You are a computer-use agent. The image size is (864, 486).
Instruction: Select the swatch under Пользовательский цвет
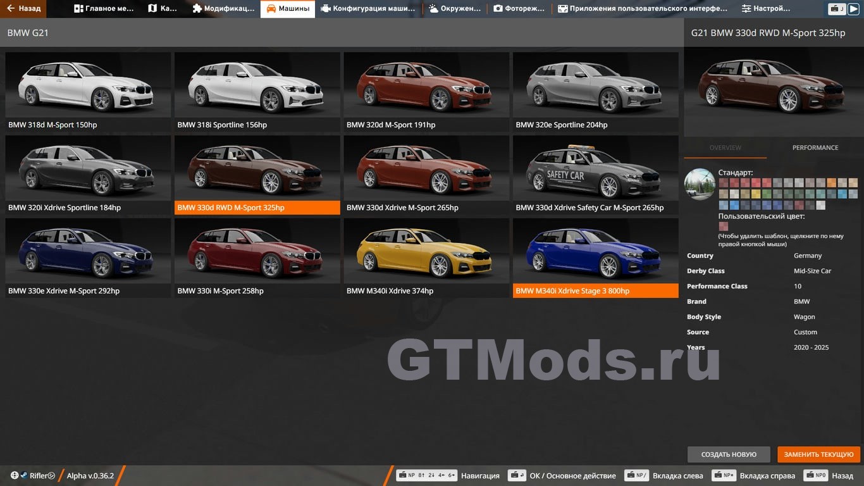click(x=724, y=226)
